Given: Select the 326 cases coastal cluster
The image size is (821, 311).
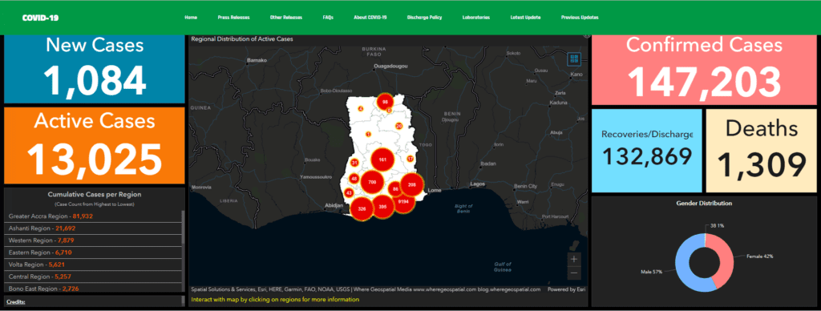Looking at the screenshot, I should (x=362, y=208).
